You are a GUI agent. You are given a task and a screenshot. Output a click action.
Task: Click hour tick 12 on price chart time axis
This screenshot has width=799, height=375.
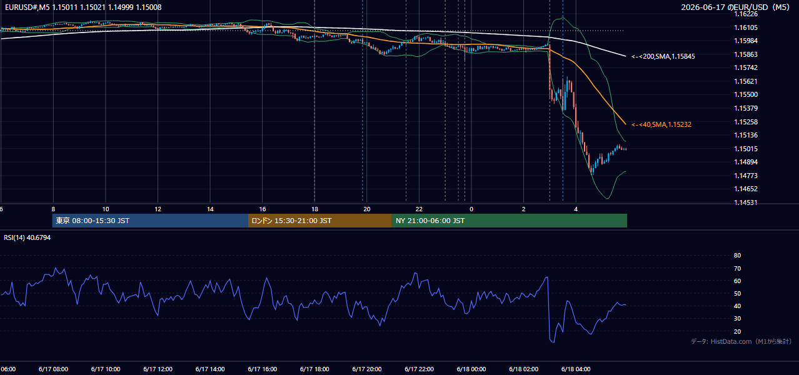coord(158,209)
